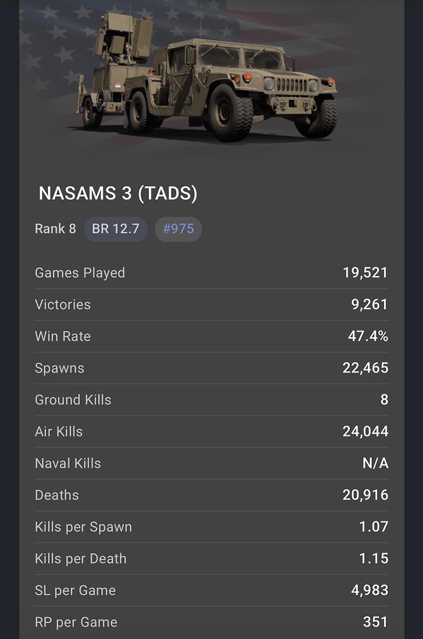Select the Deaths stat row
423x639 pixels.
(211, 495)
